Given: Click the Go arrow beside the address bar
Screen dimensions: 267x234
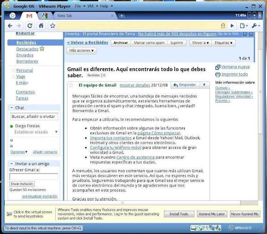Looking at the screenshot, I should tap(232, 26).
